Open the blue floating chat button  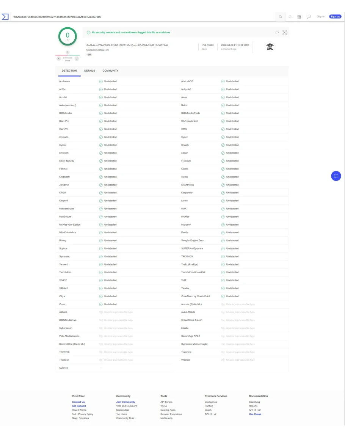coord(336,176)
